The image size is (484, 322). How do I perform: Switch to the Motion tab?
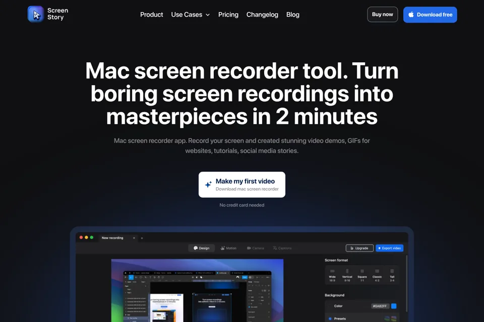[x=228, y=248]
